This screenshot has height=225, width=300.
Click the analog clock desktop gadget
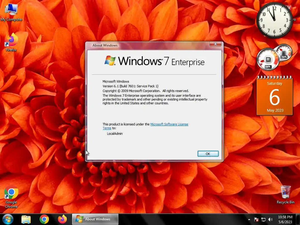tap(274, 20)
